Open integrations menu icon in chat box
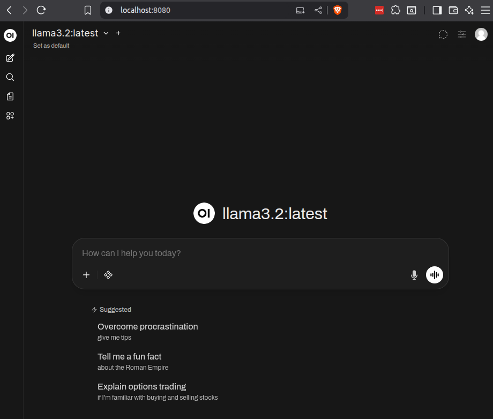Viewport: 493px width, 419px height. [108, 275]
